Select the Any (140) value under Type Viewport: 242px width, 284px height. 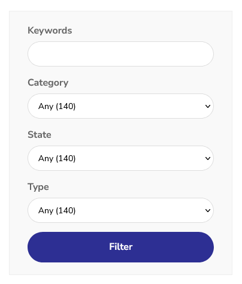[x=57, y=210]
